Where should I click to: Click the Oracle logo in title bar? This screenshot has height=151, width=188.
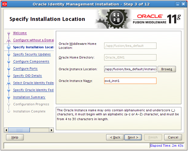pyautogui.click(x=4, y=4)
